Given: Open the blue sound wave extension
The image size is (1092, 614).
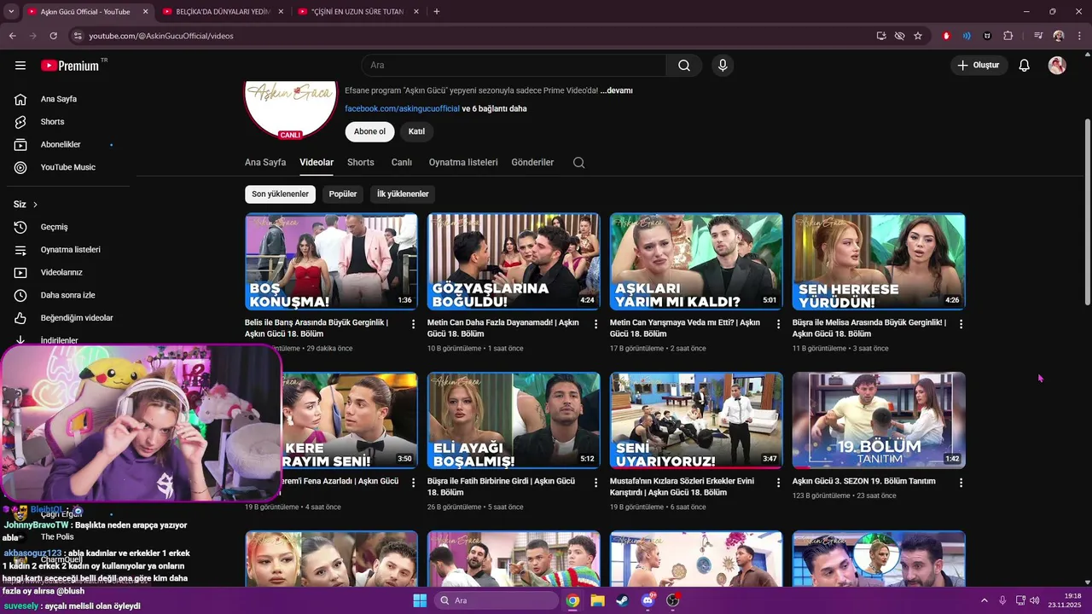Looking at the screenshot, I should pyautogui.click(x=967, y=36).
